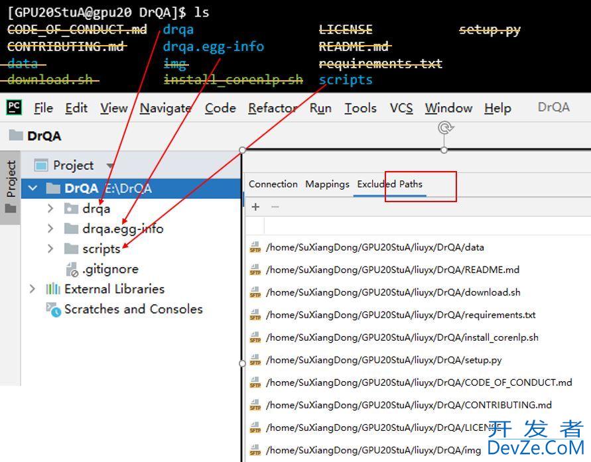
Task: Expand the drqa folder
Action: tap(50, 208)
